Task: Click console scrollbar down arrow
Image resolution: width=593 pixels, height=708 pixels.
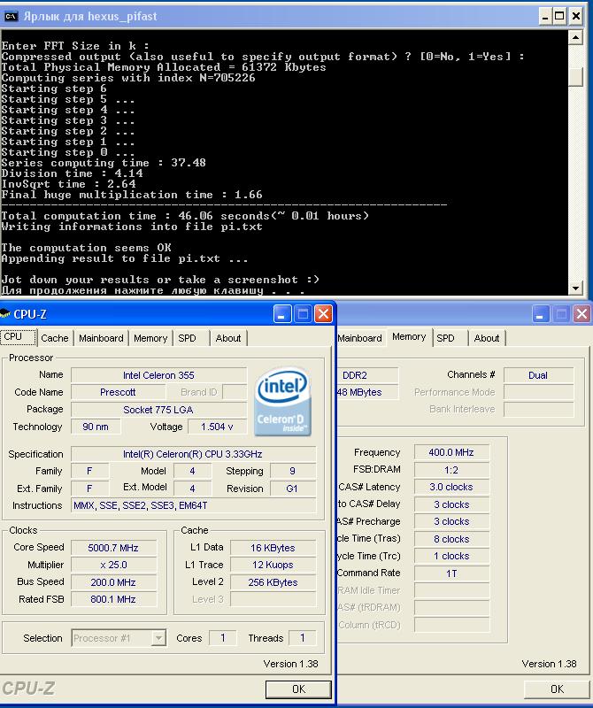Action: pyautogui.click(x=575, y=288)
